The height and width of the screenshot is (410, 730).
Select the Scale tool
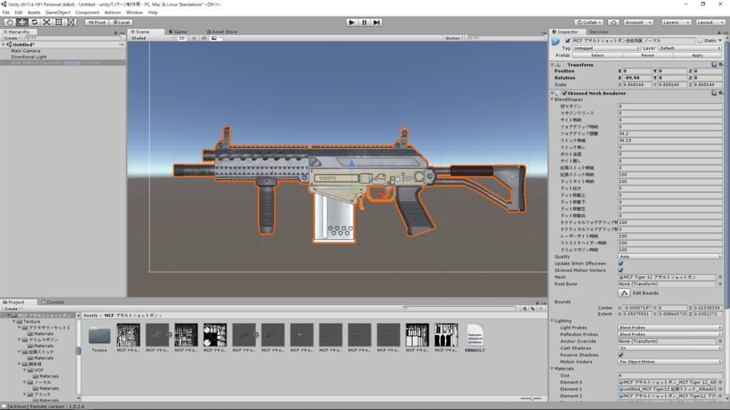pyautogui.click(x=46, y=22)
